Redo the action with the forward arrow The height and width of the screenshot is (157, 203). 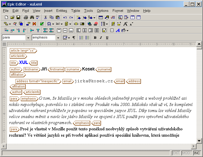tap(71, 17)
